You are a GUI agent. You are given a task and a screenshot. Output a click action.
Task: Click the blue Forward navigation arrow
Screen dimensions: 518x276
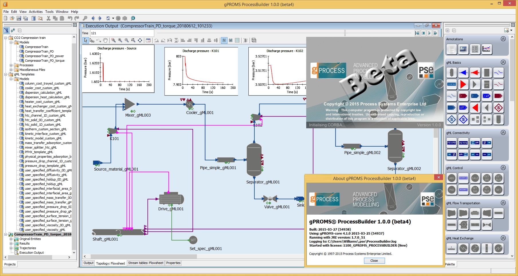point(100,18)
